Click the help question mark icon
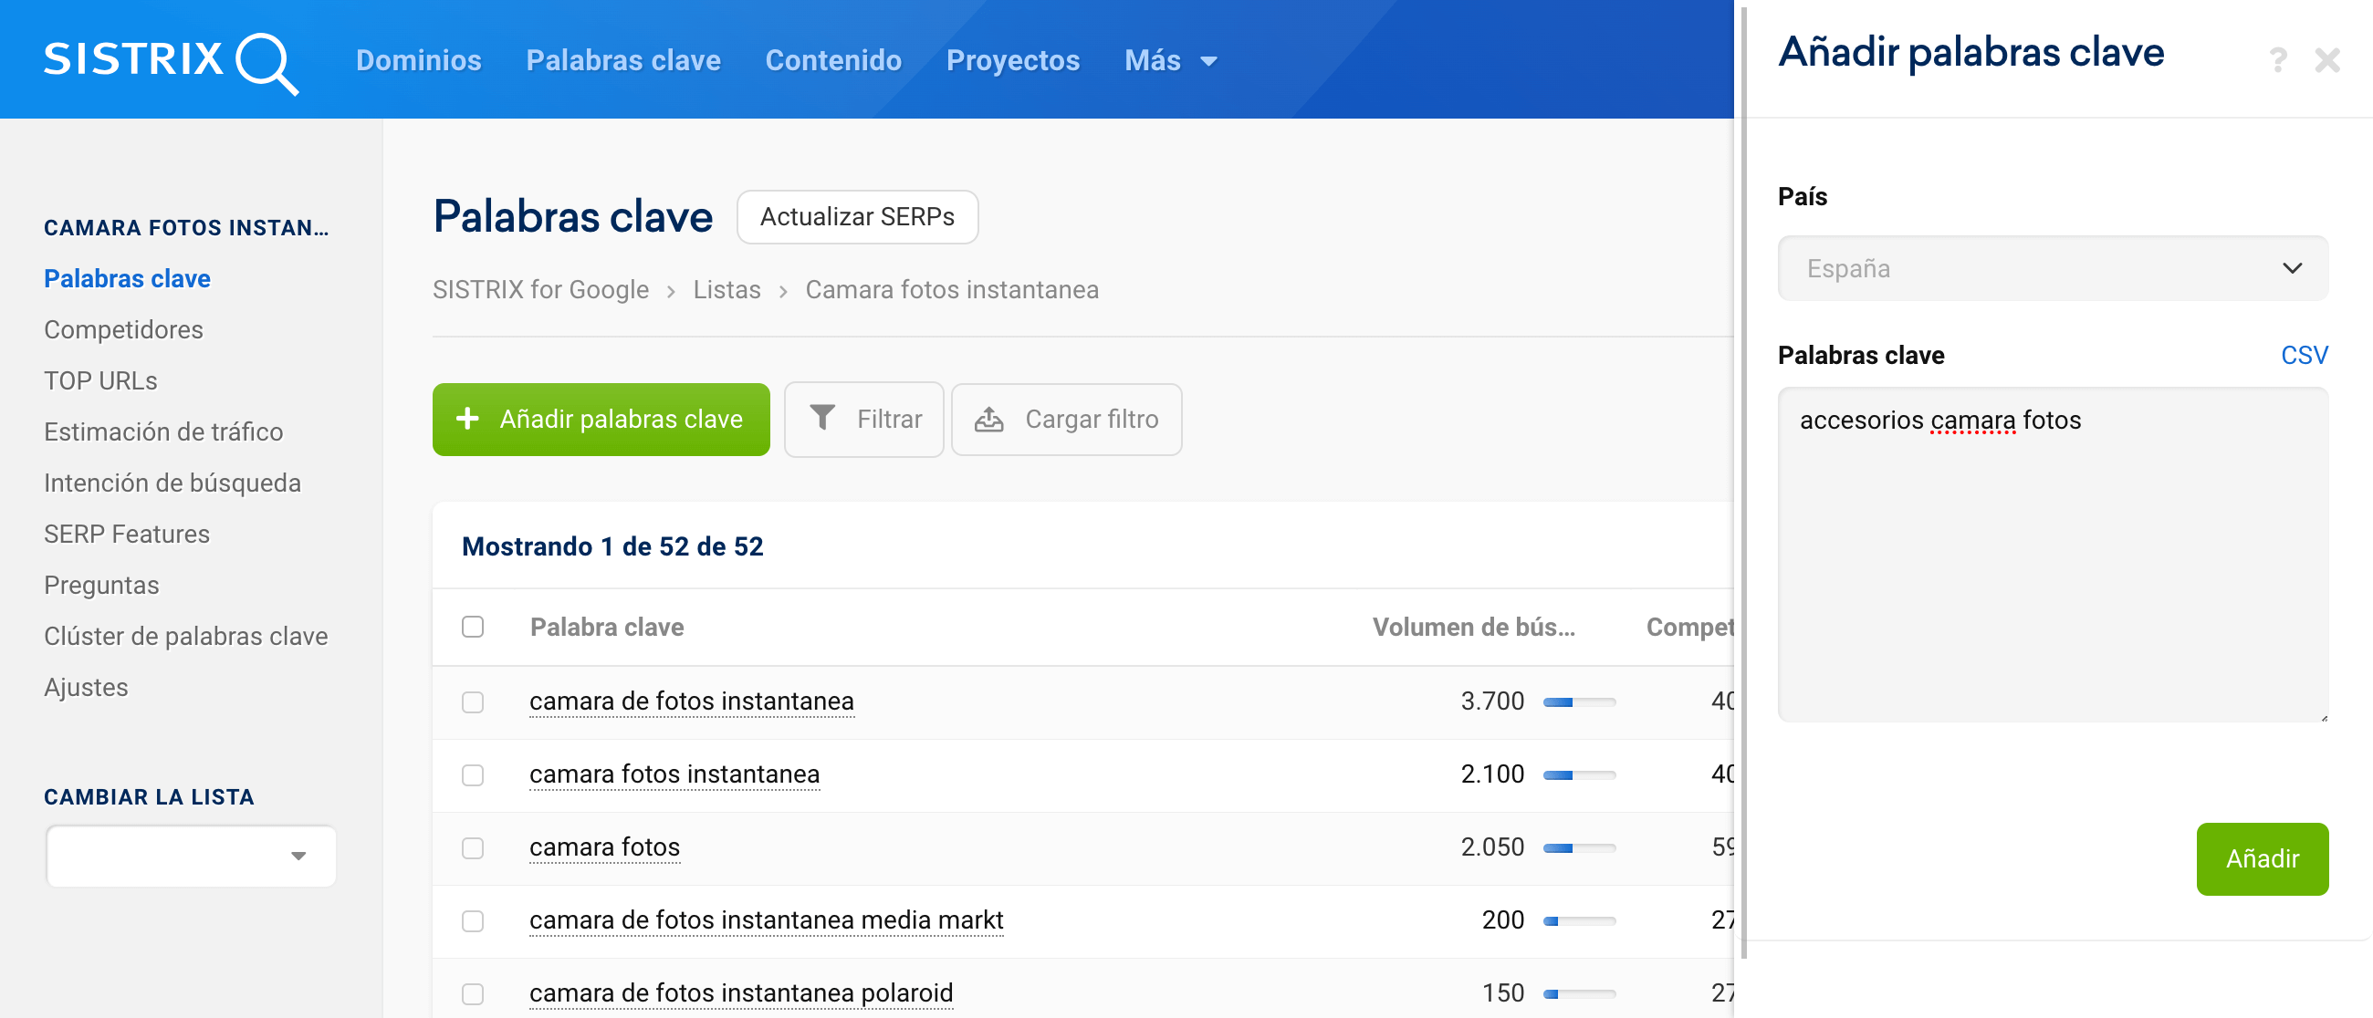Screen dimensions: 2373x1018 click(x=2277, y=61)
